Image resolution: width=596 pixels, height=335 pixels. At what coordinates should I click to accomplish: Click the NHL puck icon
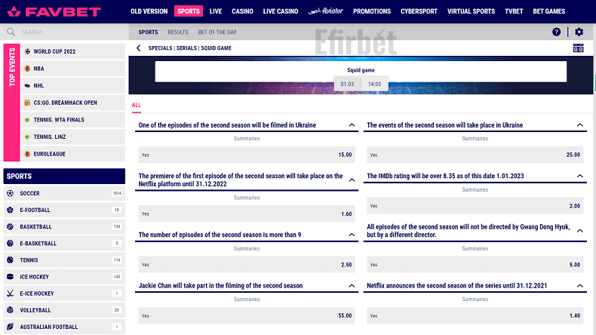coord(27,85)
